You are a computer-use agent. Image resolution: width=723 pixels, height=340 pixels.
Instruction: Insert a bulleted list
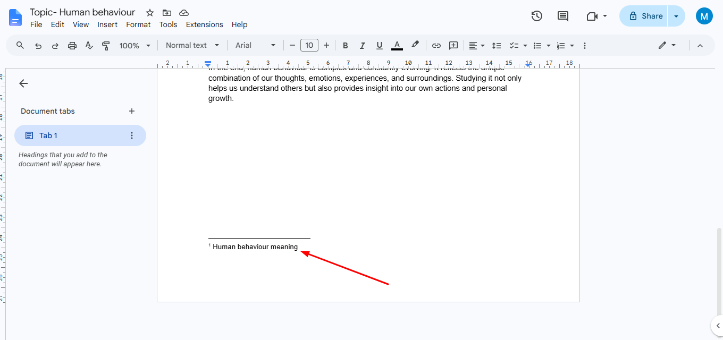pos(537,46)
